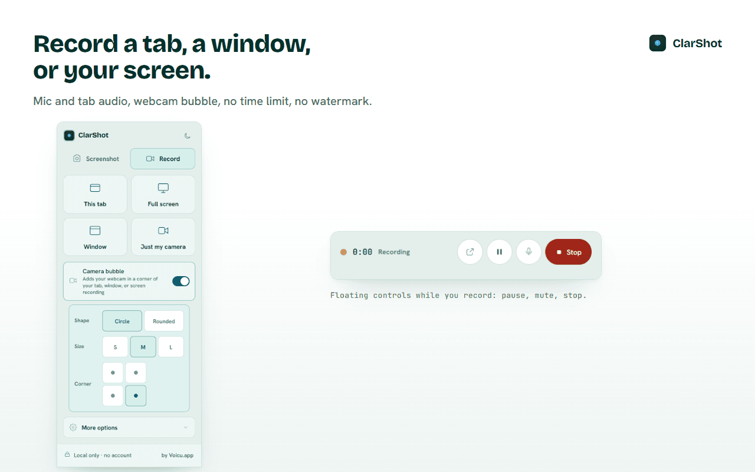Click the Shape label
Image resolution: width=755 pixels, height=472 pixels.
pos(82,321)
